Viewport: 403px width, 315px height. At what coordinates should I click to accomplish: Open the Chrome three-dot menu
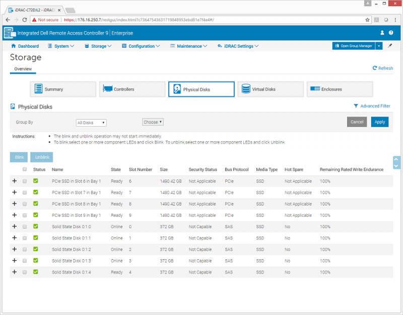tap(394, 20)
